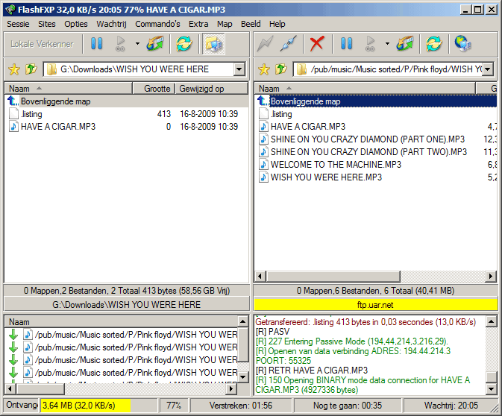Select WELCOME TO THE MACHINE.MP3
The height and width of the screenshot is (416, 502).
pyautogui.click(x=376, y=165)
